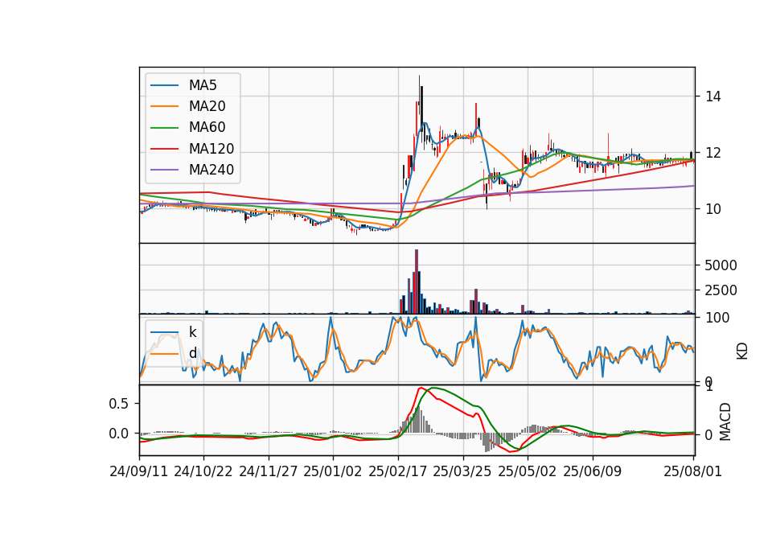Click the 25/05/02 date axis label
Screen dimensions: 772x555
pos(527,471)
